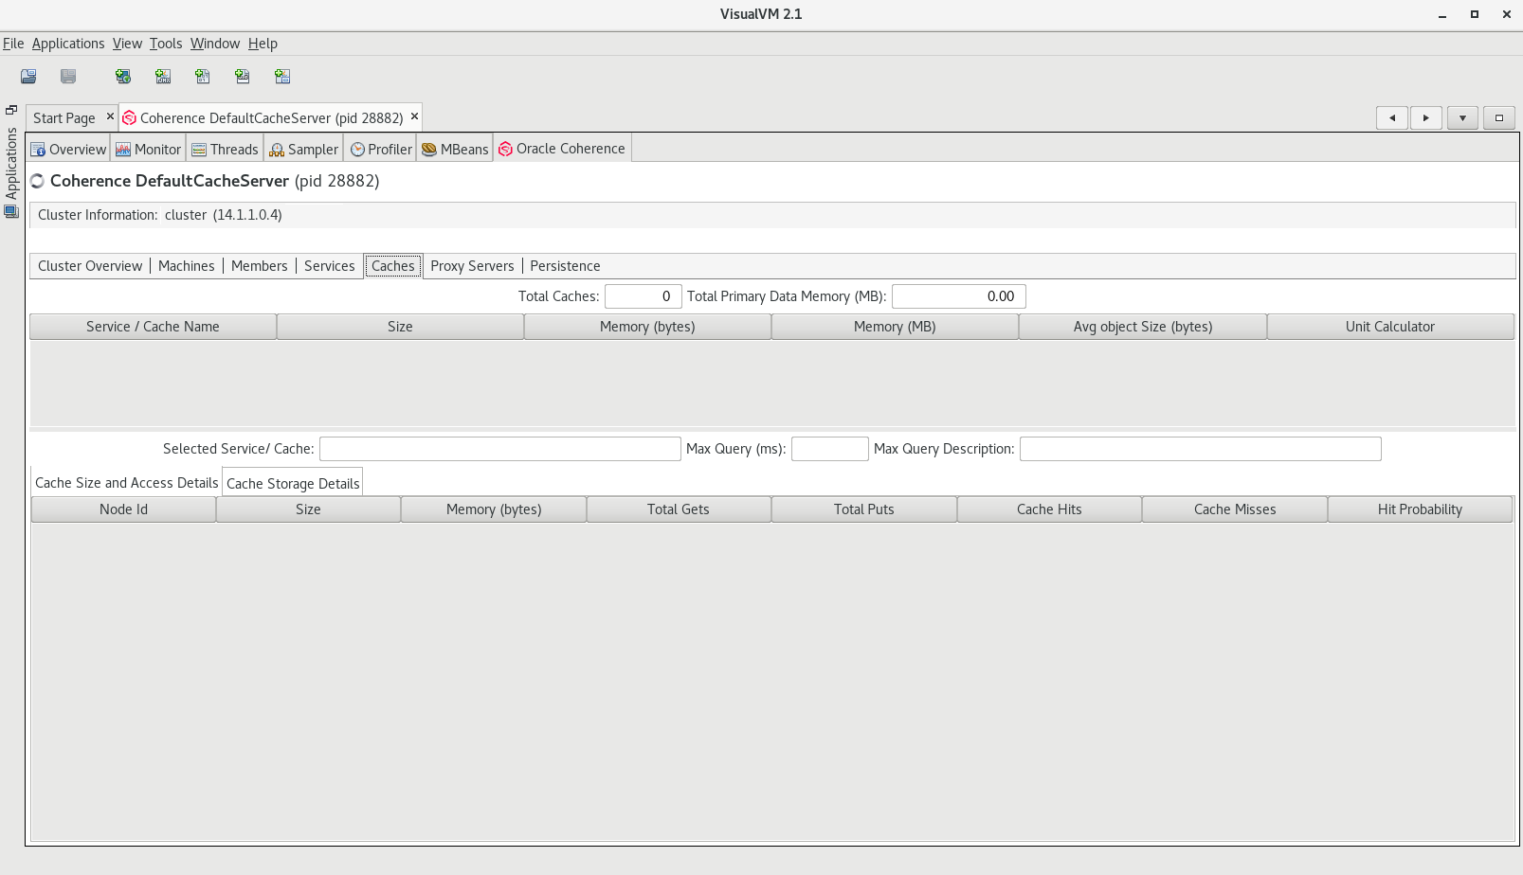Switch to Proxy Servers sub-tab
Viewport: 1523px width, 875px height.
(x=472, y=266)
